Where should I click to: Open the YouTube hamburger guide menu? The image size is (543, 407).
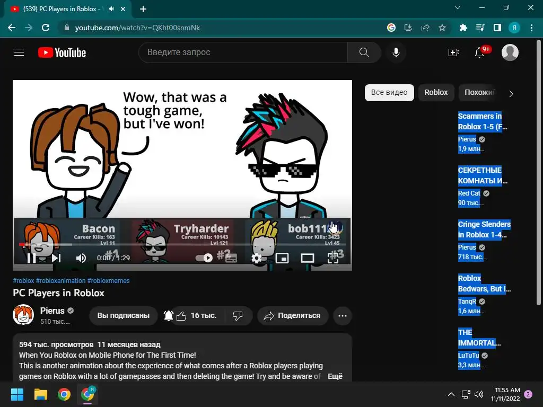(19, 52)
